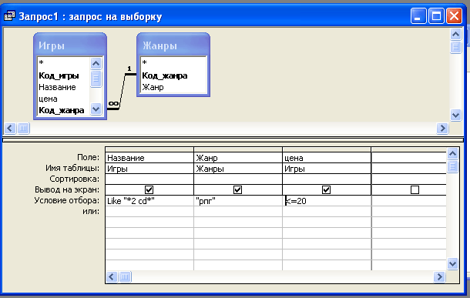Uncheck Вывод на экран for Название column
Screen dimensions: 470x298
(149, 189)
